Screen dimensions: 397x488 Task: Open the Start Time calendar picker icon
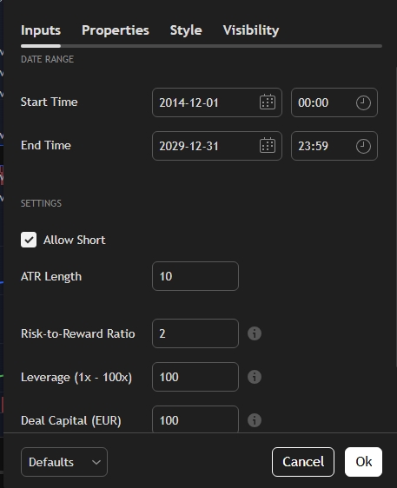(268, 102)
